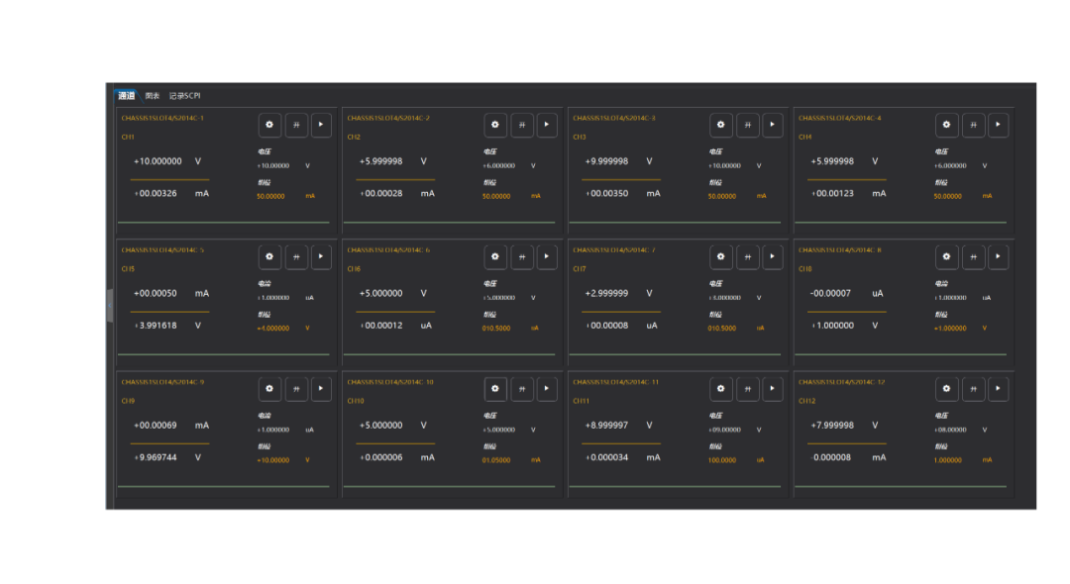Image resolution: width=1070 pixels, height=584 pixels.
Task: Click the gear icon on CH6 panel
Action: click(495, 257)
